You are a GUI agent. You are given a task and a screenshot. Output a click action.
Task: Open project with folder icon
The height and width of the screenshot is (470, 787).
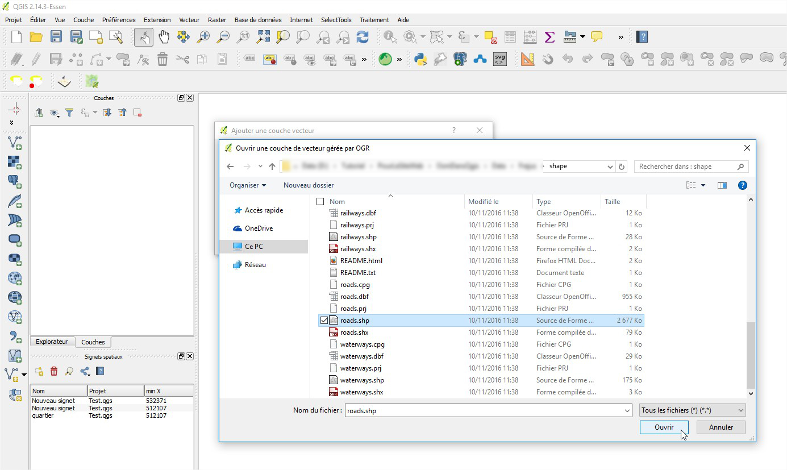coord(36,37)
